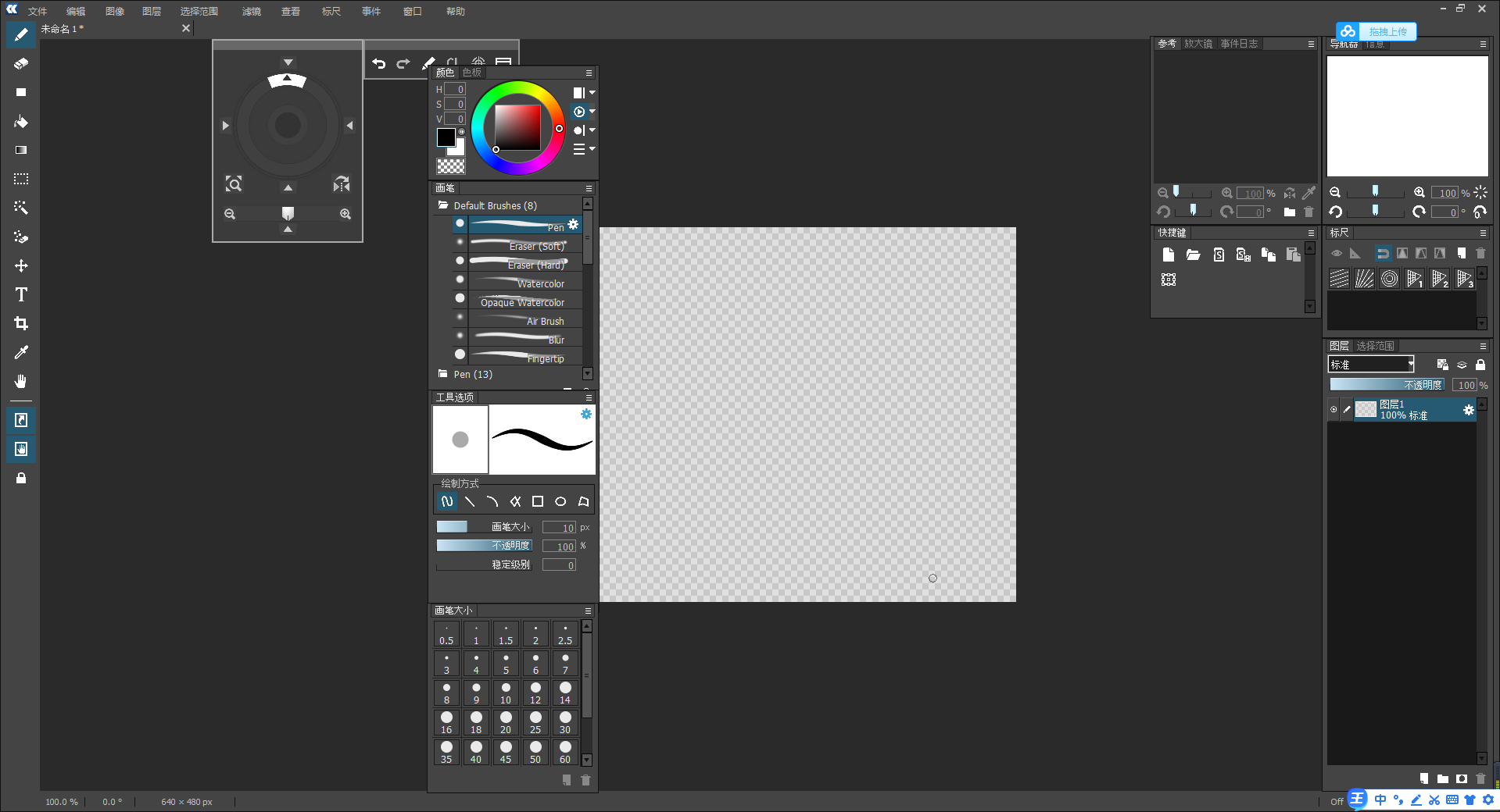Activate the Magic Wand selection tool
This screenshot has width=1500, height=812.
point(21,207)
